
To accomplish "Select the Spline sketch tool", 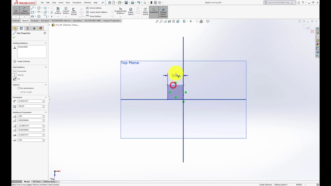I will pos(45,8).
